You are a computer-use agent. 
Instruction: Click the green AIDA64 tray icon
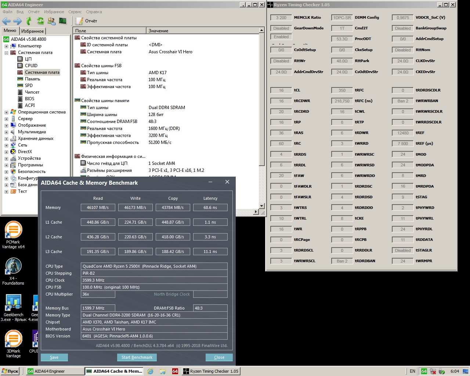424,371
